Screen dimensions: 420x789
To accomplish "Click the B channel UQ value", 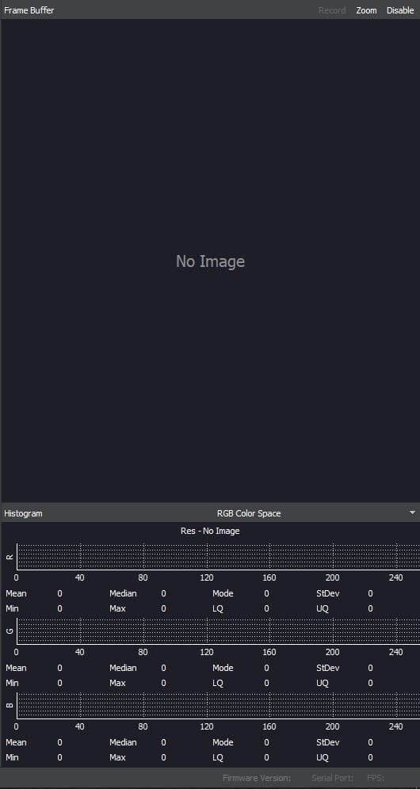I will (x=370, y=757).
